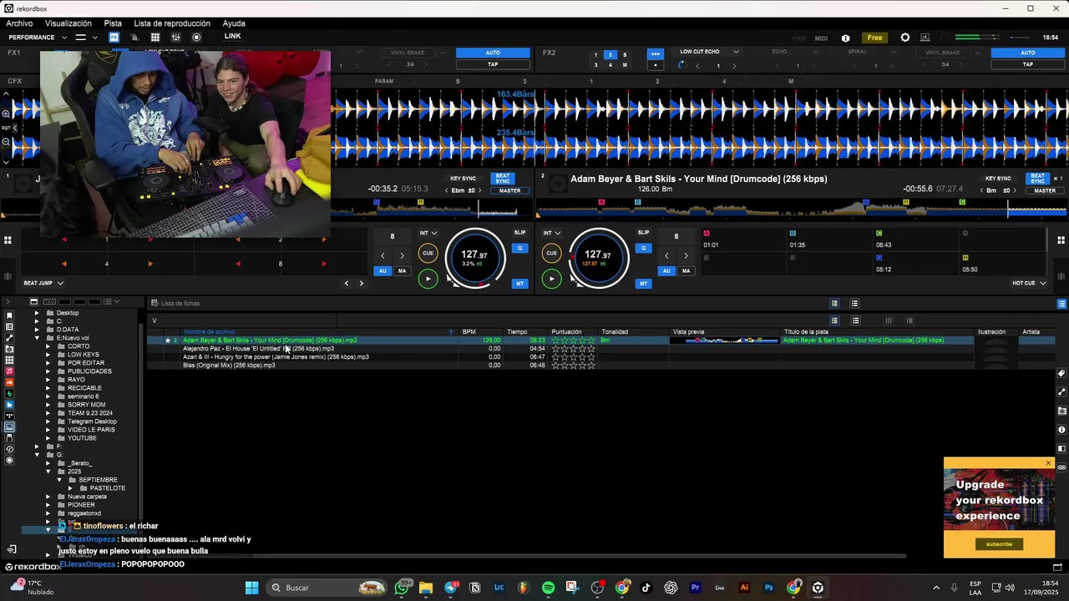Image resolution: width=1069 pixels, height=601 pixels.
Task: Zoom in waveform with magnifier icon
Action: coord(6,113)
